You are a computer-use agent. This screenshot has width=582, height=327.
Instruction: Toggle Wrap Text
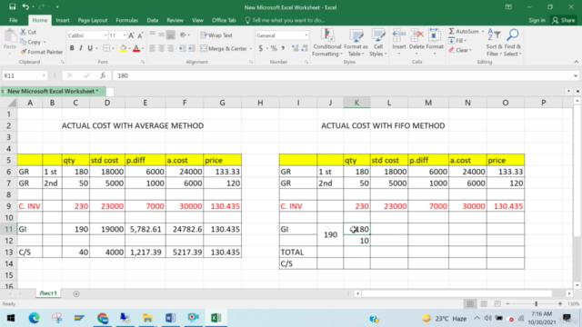(x=216, y=35)
